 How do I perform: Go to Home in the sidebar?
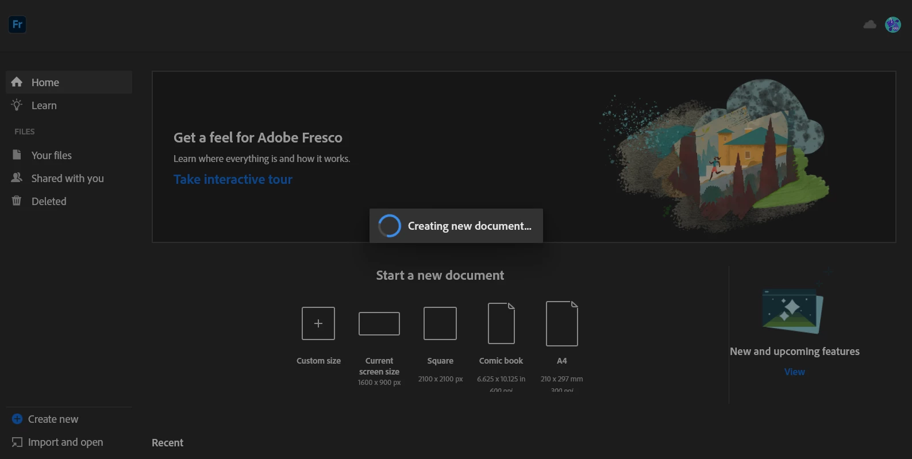coord(69,82)
